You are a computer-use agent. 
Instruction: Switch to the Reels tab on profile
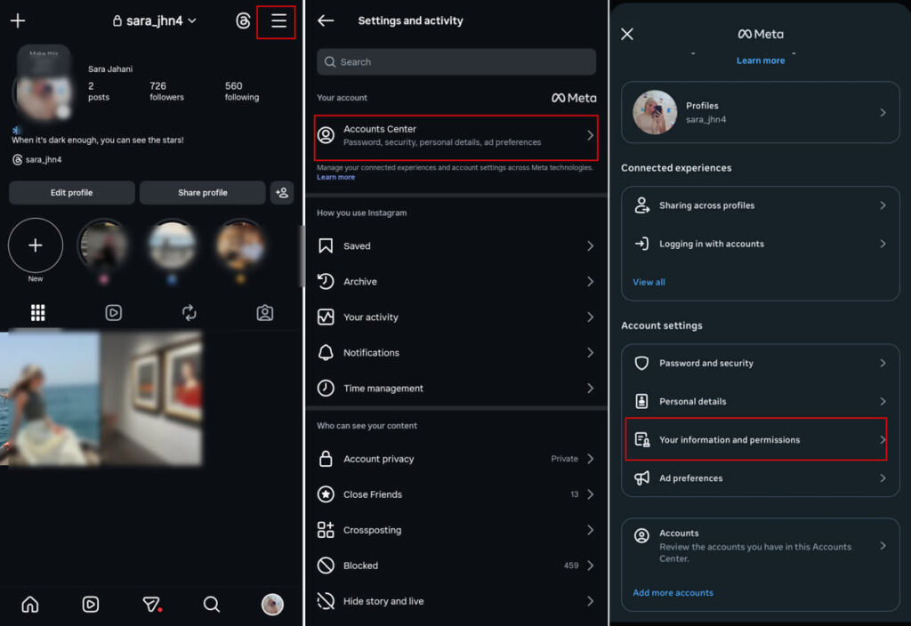[x=113, y=313]
